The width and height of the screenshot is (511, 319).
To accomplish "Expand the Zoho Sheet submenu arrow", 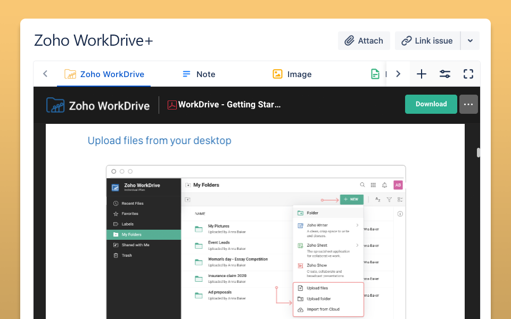I will click(x=357, y=246).
